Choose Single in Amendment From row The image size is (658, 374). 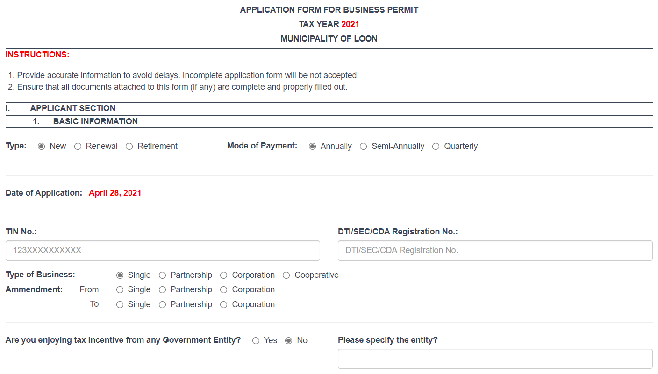(x=120, y=290)
